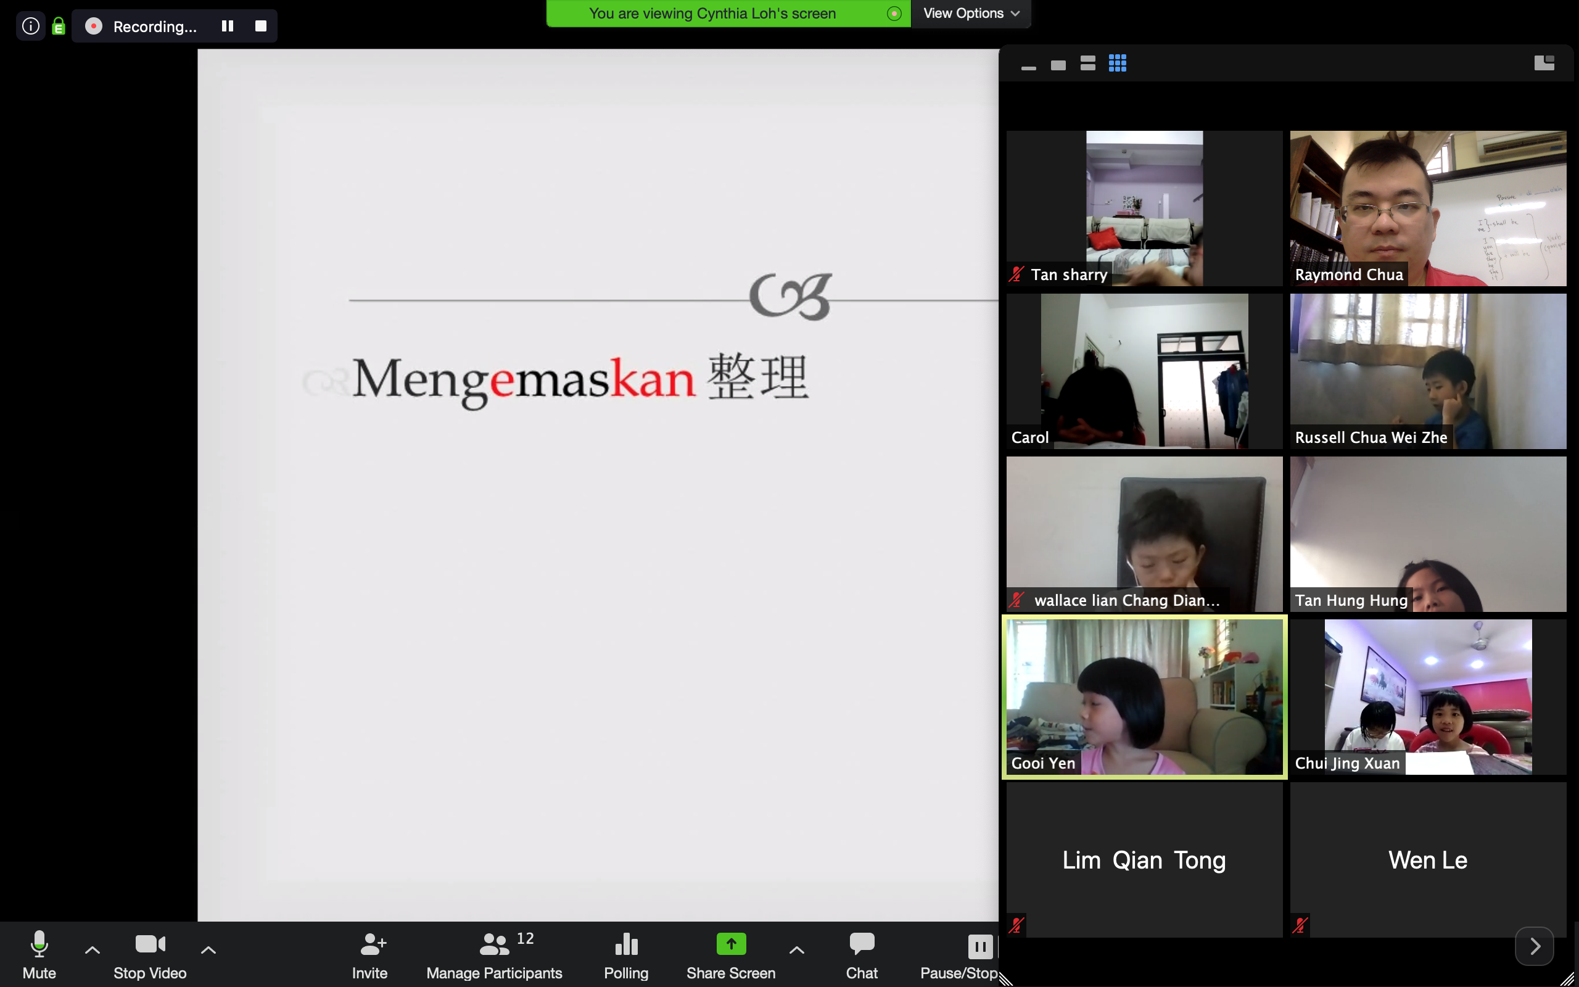Open the Chat panel

pyautogui.click(x=862, y=955)
